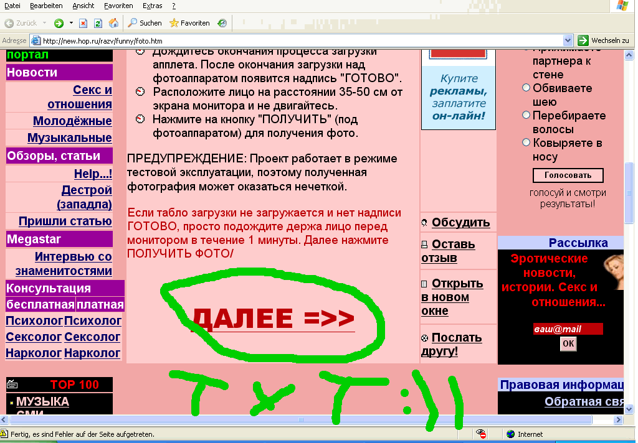Expand the address bar dropdown
The width and height of the screenshot is (638, 443).
tap(568, 40)
